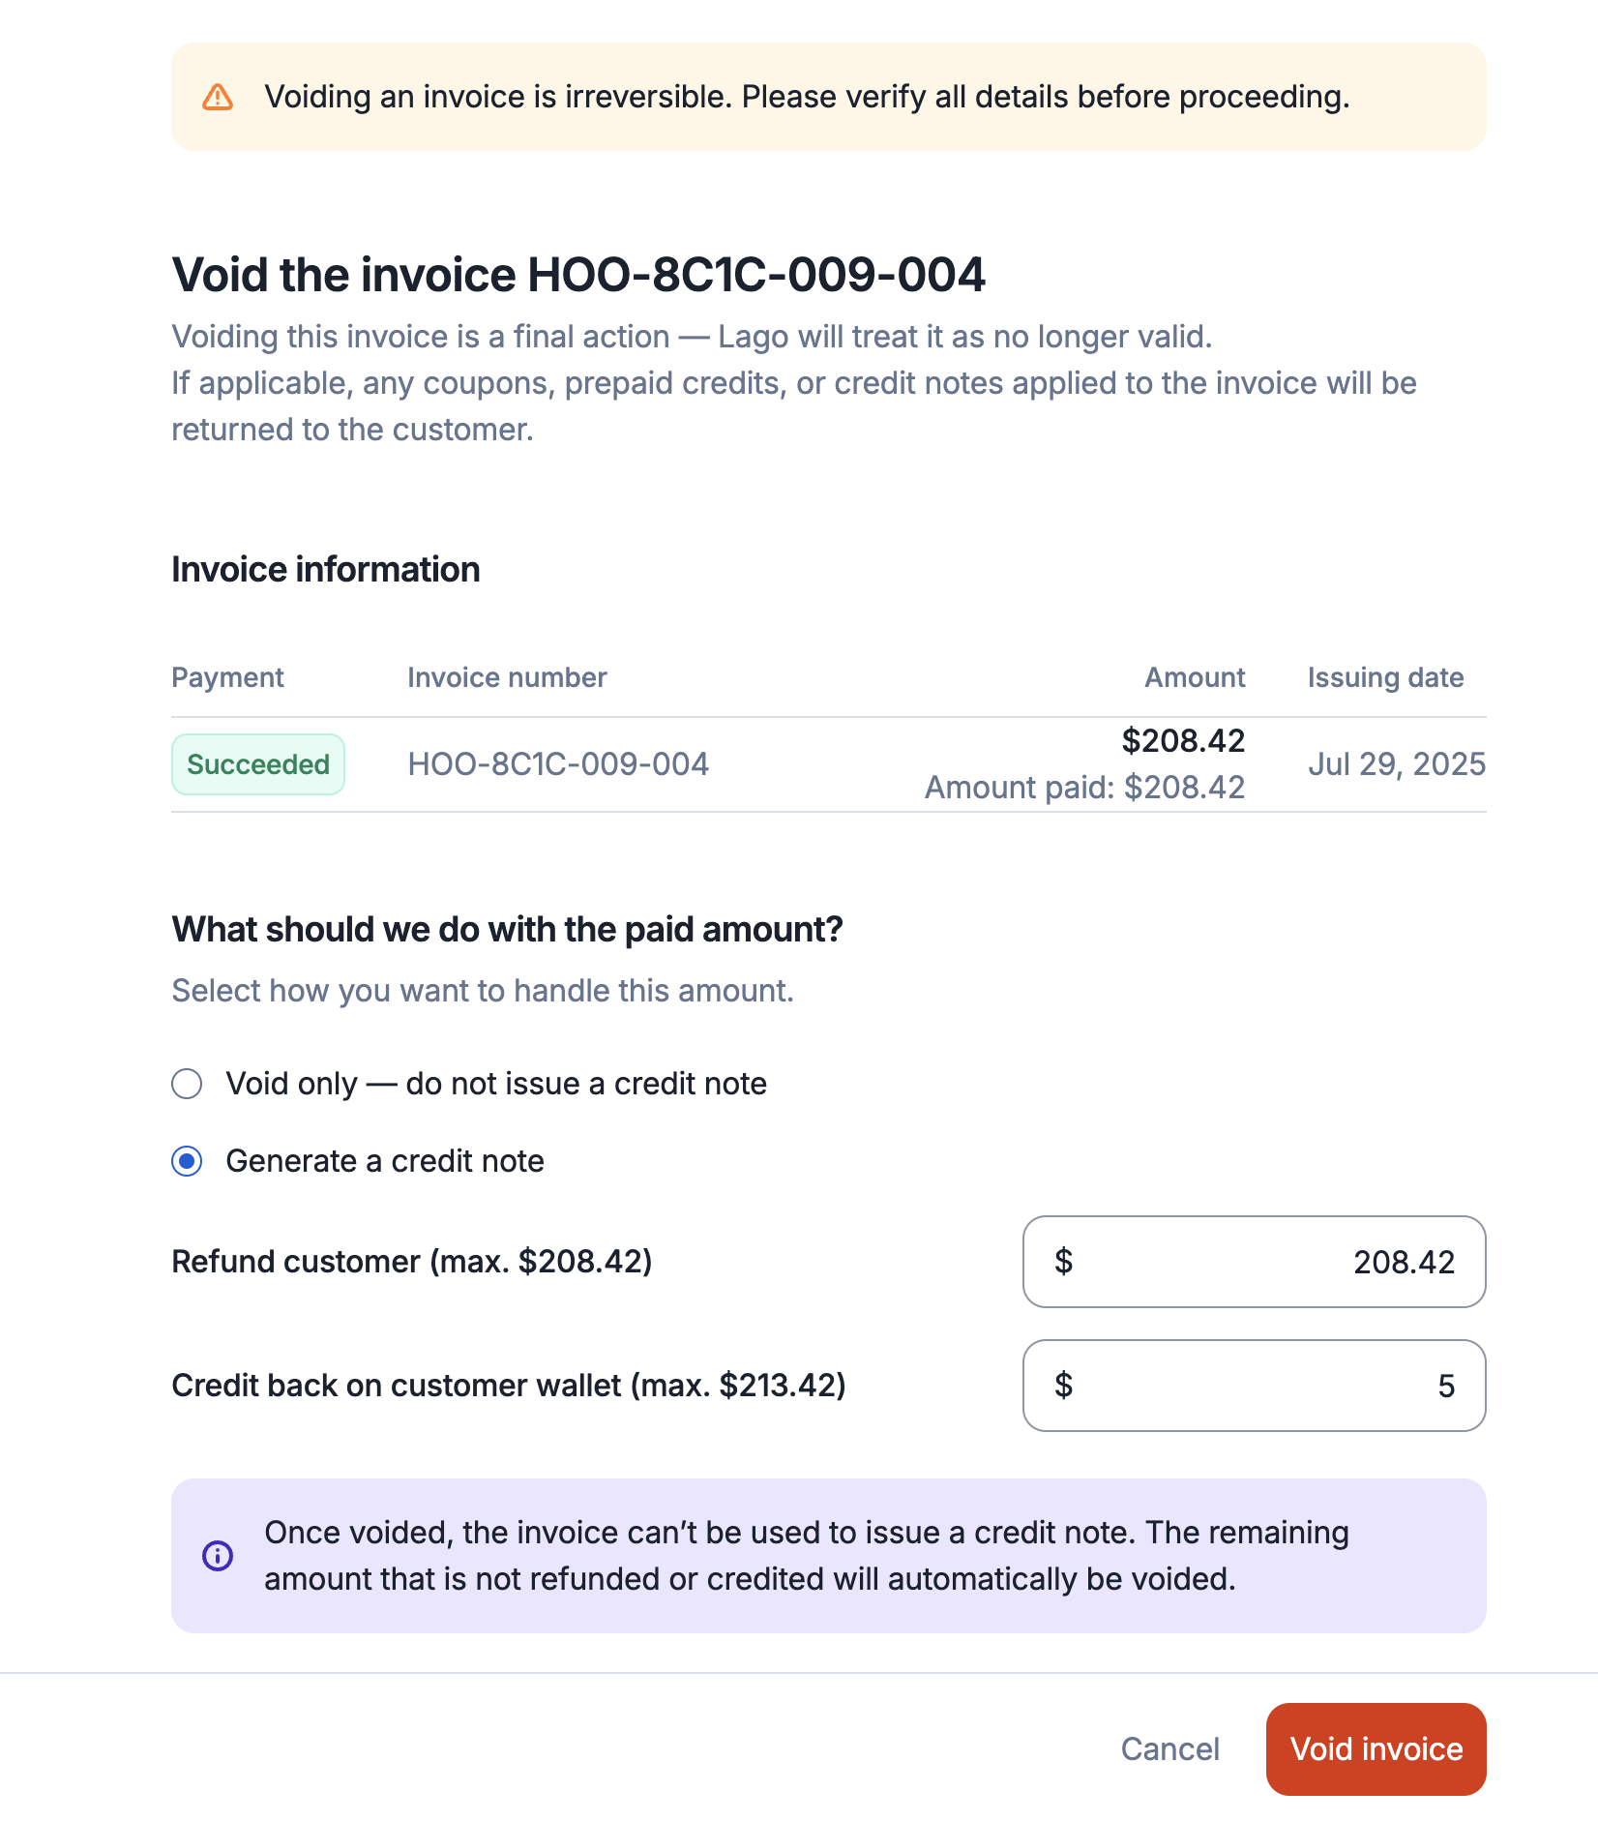Click the purple info circle icon
Screen dimensions: 1598x1821
pos(218,1556)
